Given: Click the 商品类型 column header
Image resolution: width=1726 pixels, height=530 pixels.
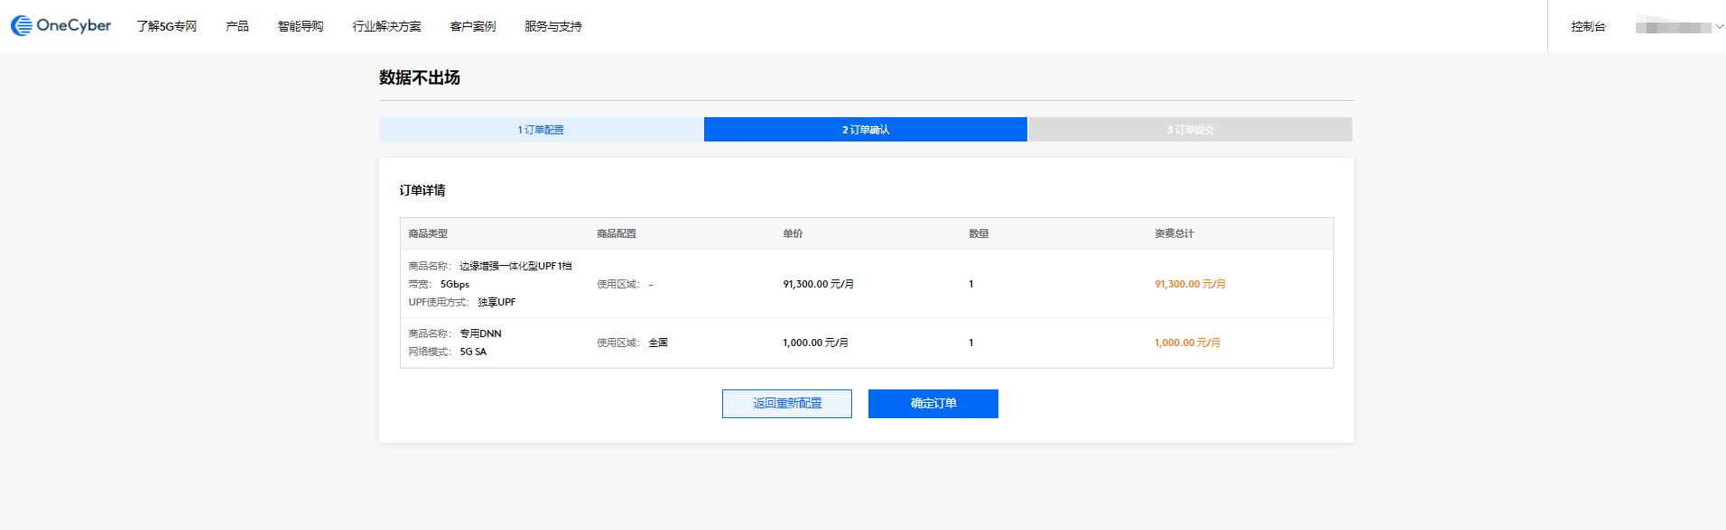Looking at the screenshot, I should pyautogui.click(x=428, y=233).
